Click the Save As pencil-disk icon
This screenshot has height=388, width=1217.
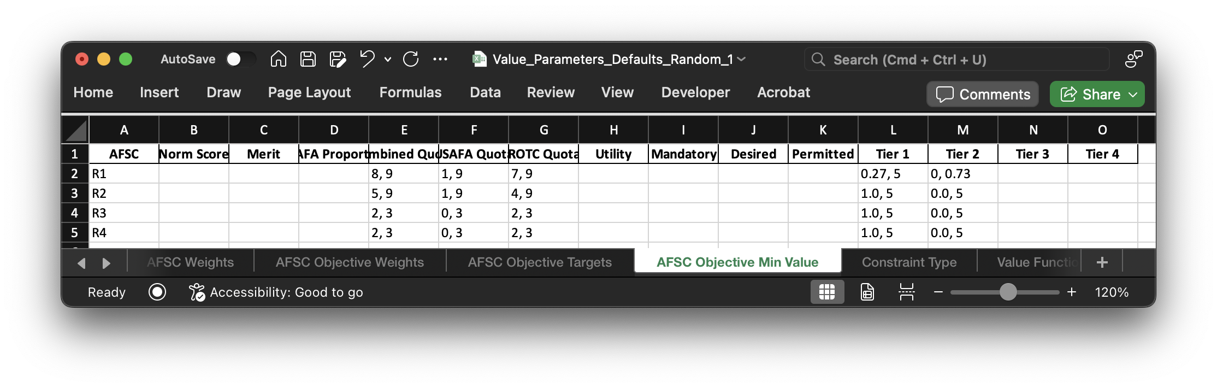[x=338, y=59]
